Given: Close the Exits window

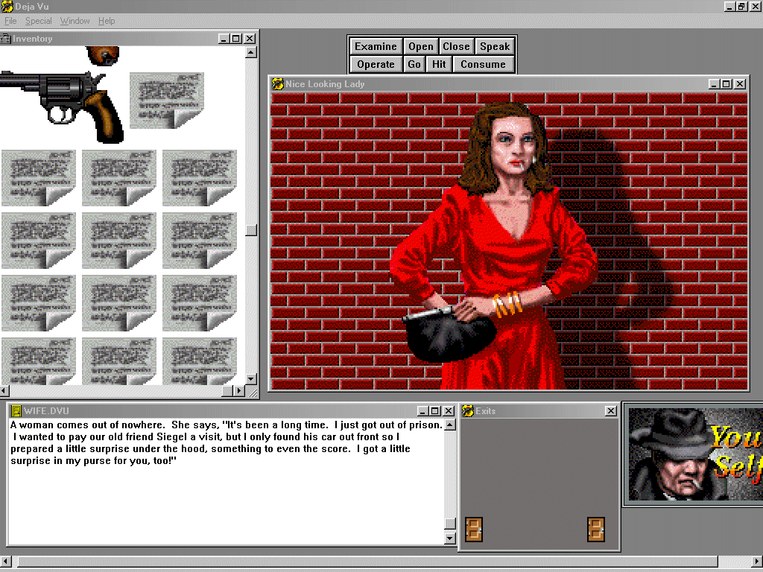Looking at the screenshot, I should coord(611,411).
